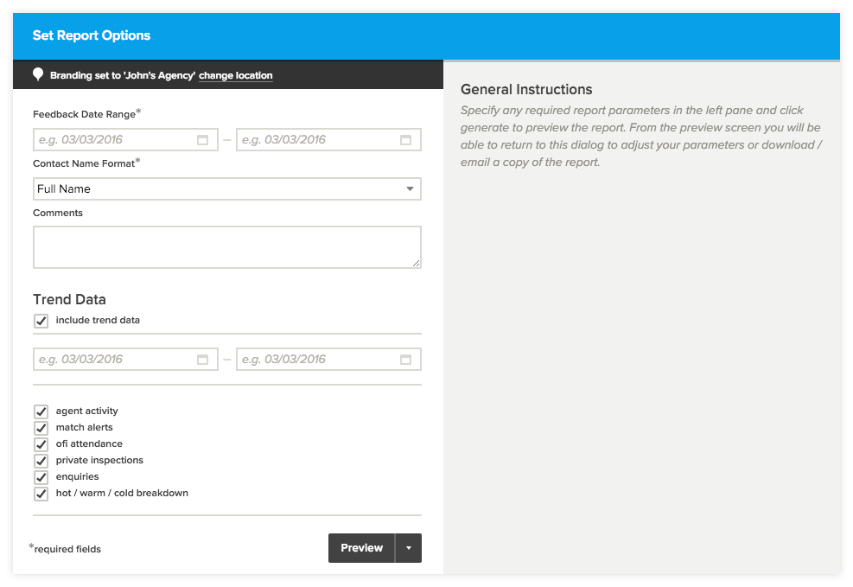Viewport: 853px width, 587px height.
Task: Open calendar for Feedback Date Range end
Action: pyautogui.click(x=406, y=140)
